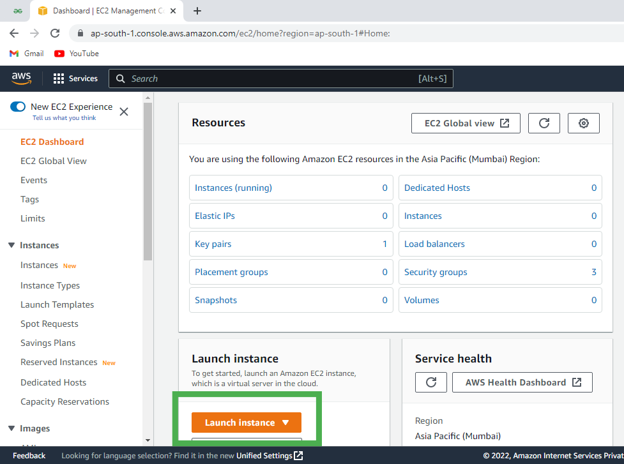This screenshot has width=624, height=464.
Task: Click the browser reload icon
Action: coord(55,33)
